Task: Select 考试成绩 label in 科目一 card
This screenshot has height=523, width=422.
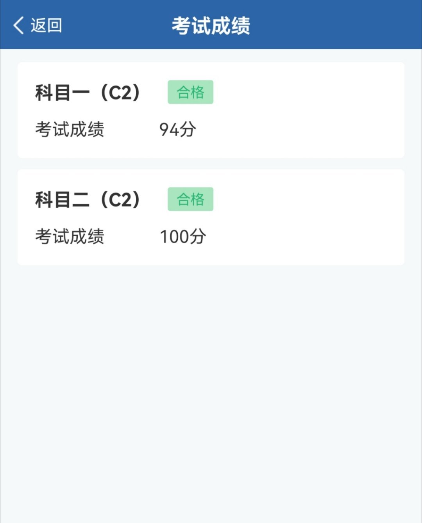Action: 70,129
